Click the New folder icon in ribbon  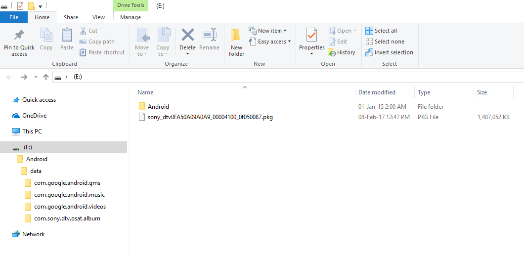click(x=236, y=36)
